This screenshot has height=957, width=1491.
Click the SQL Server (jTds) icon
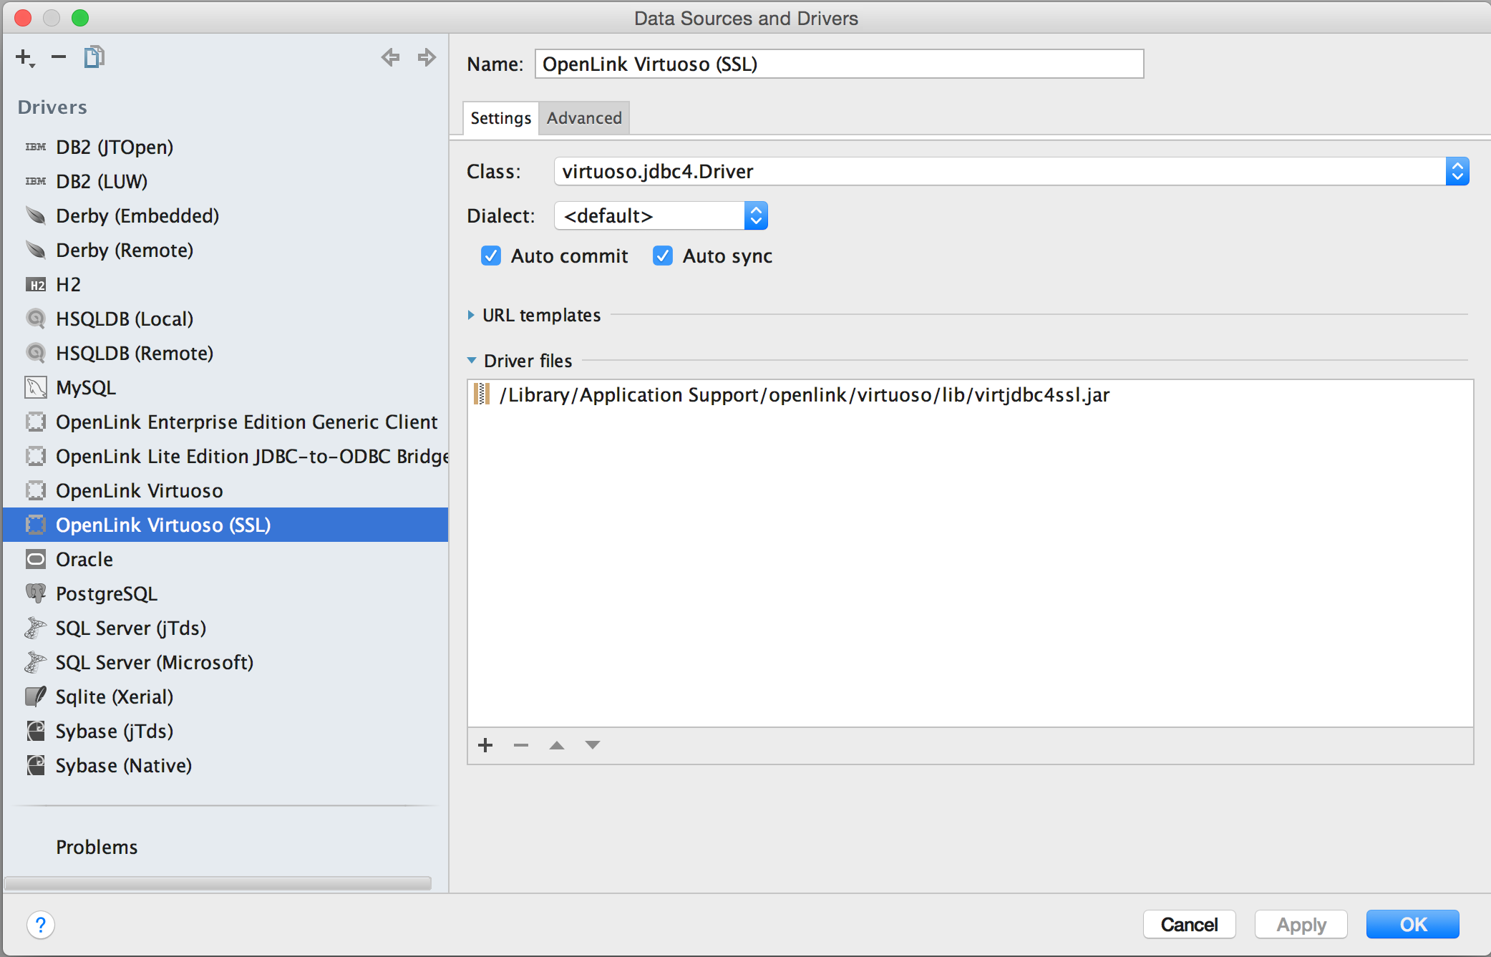(x=36, y=628)
